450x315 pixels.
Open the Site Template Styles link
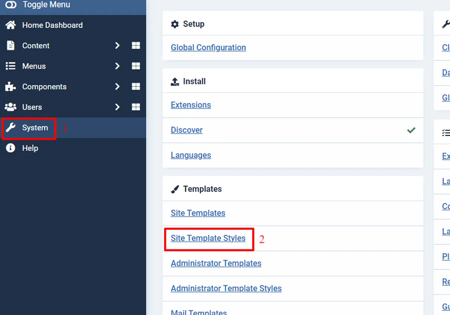tap(208, 238)
